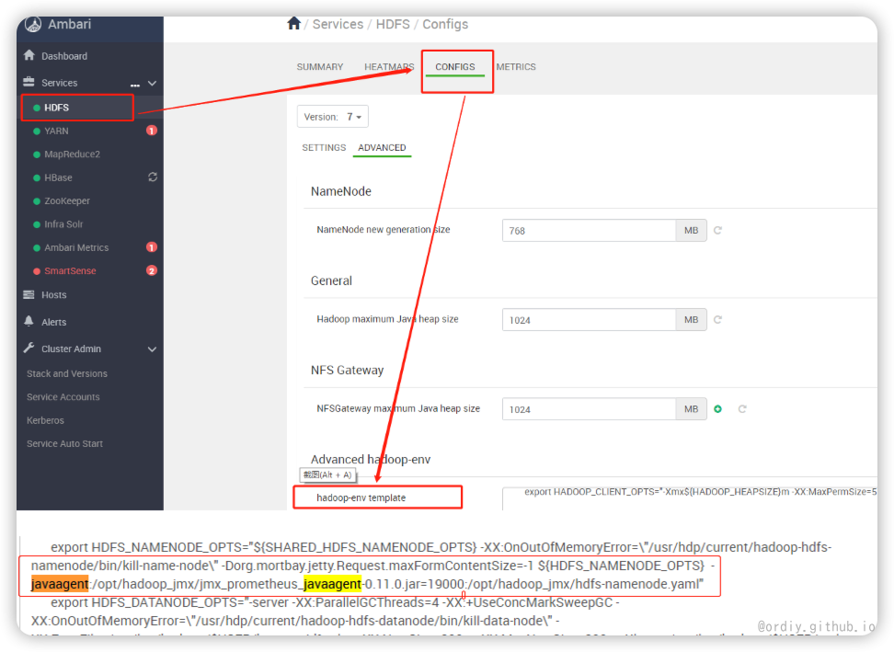
Task: Open Stack and Versions page
Action: tap(67, 374)
